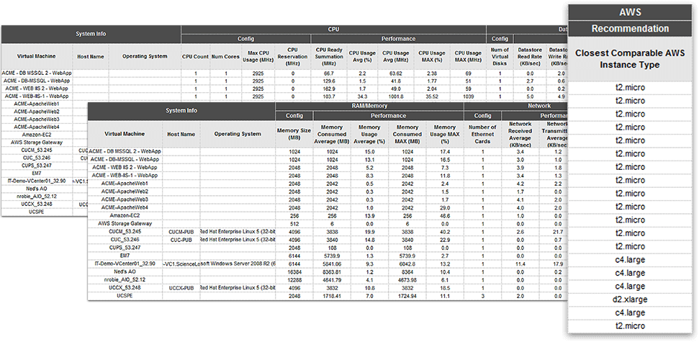Click ACME-ApacheWeb3 in the memory table
The width and height of the screenshot is (699, 342).
125,199
